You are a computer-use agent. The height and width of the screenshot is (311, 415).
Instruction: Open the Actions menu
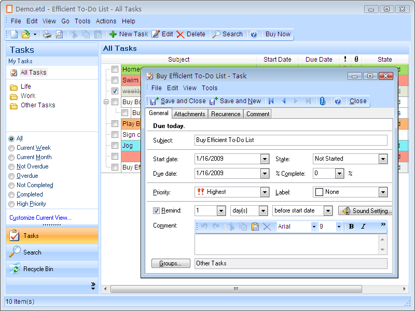[x=106, y=21]
